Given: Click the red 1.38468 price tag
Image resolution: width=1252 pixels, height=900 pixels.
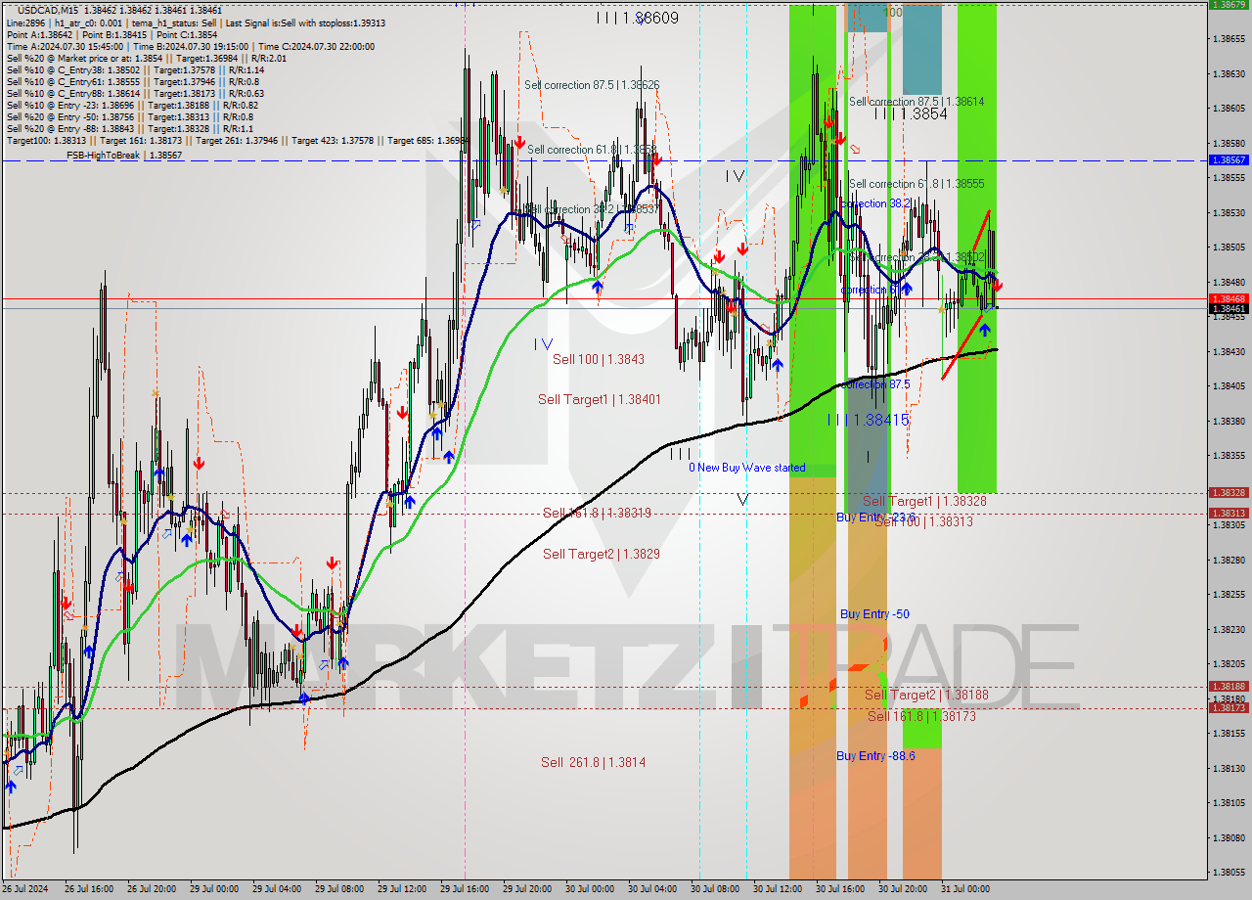Looking at the screenshot, I should click(x=1228, y=298).
